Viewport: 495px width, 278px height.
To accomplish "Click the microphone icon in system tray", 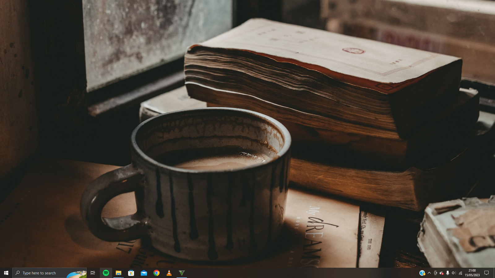I will coord(448,273).
